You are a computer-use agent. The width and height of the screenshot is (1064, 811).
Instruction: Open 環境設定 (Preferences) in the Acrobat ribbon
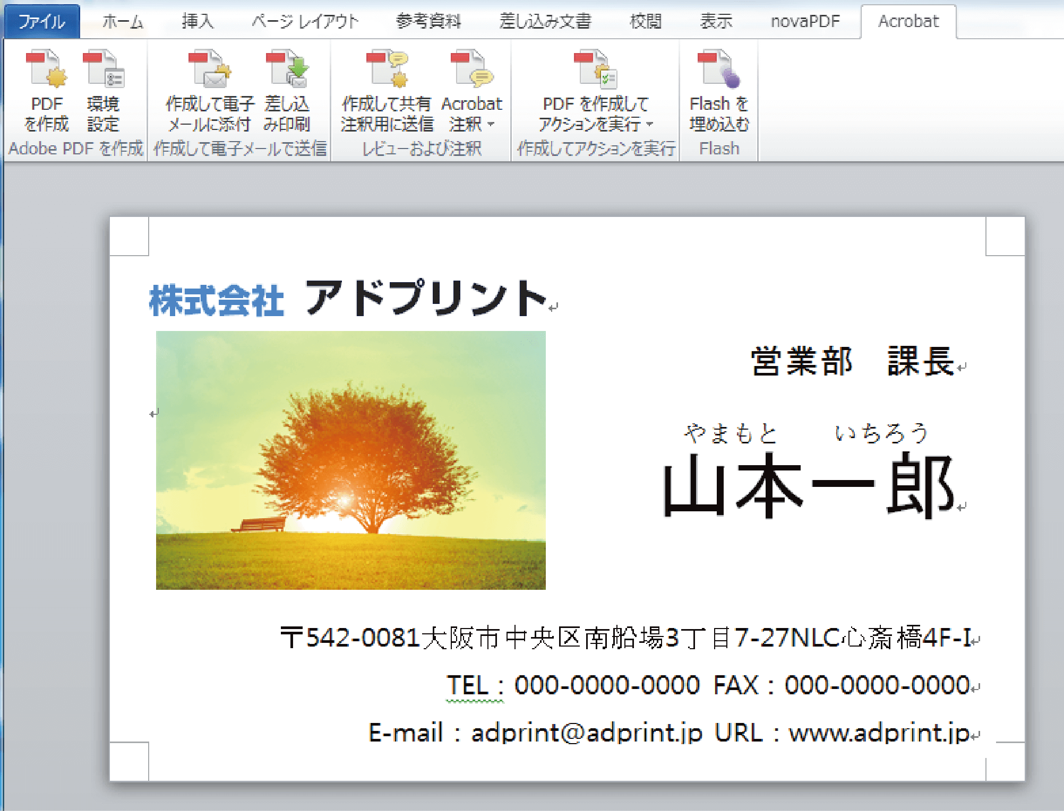[103, 91]
